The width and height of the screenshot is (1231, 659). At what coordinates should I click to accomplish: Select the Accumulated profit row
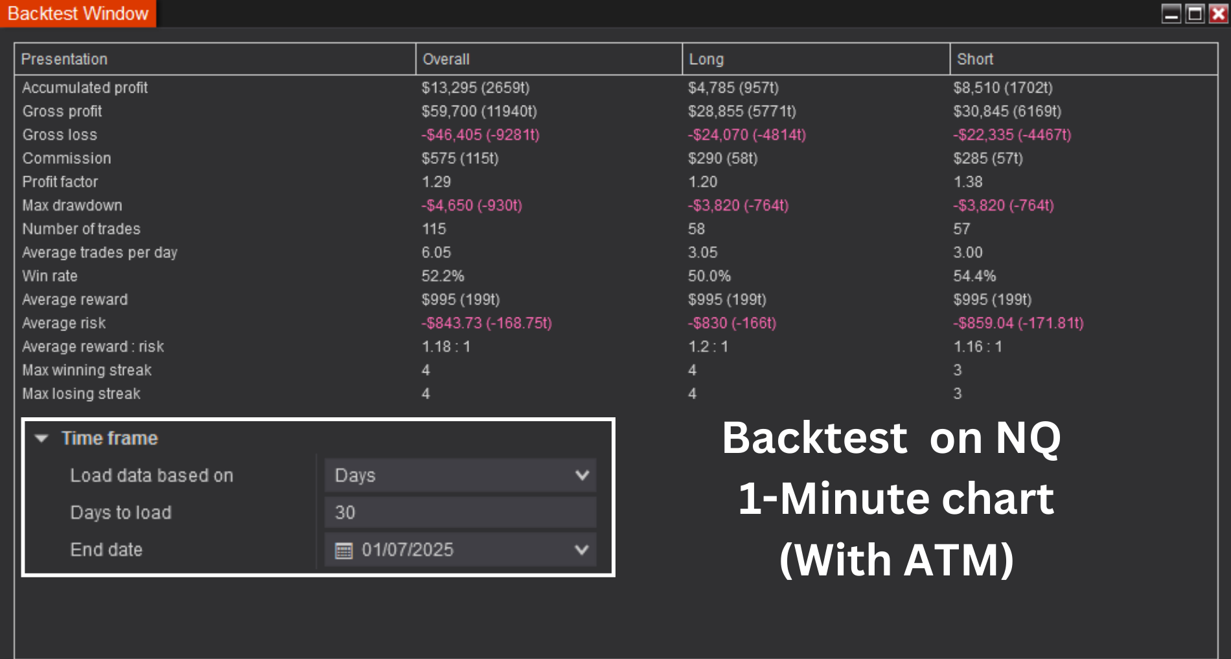pos(85,87)
